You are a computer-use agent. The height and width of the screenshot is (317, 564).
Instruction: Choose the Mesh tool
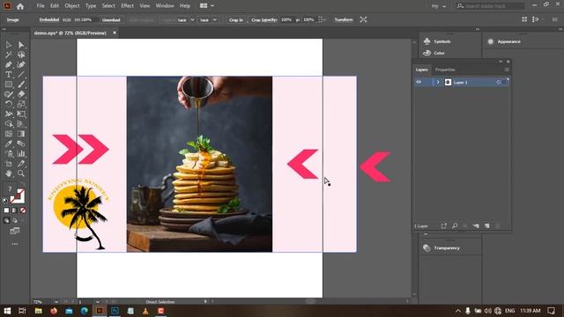9,134
